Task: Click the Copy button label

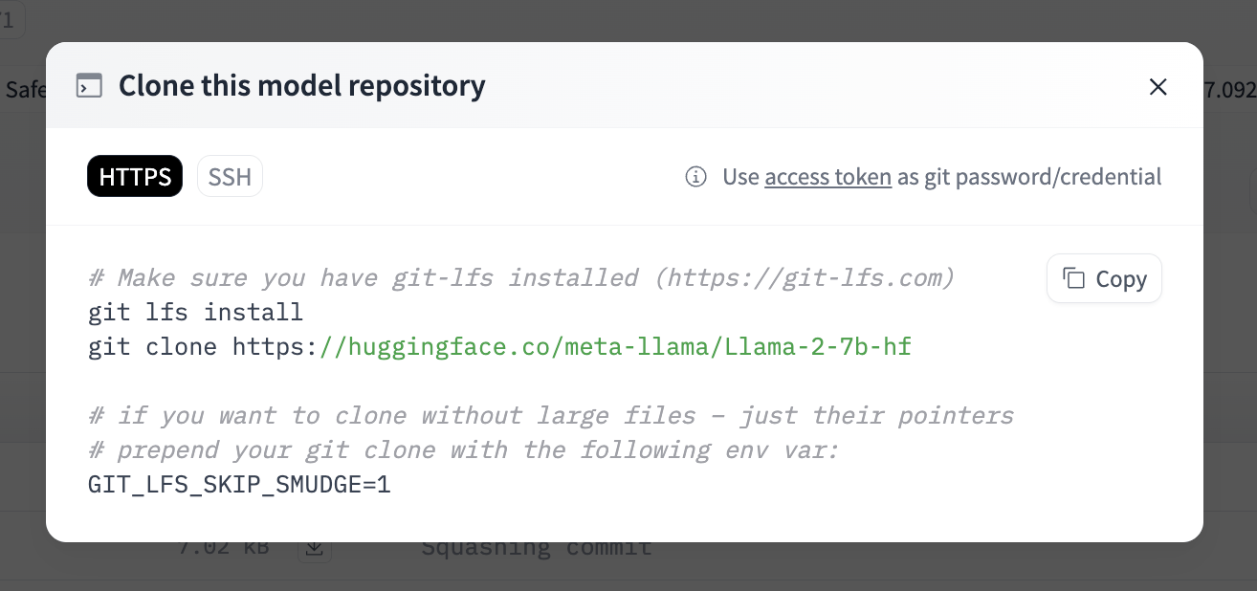Action: pyautogui.click(x=1121, y=279)
